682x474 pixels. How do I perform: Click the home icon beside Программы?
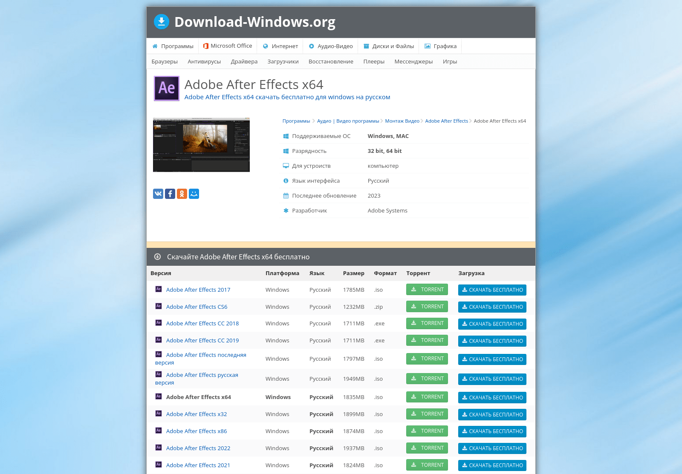point(155,46)
